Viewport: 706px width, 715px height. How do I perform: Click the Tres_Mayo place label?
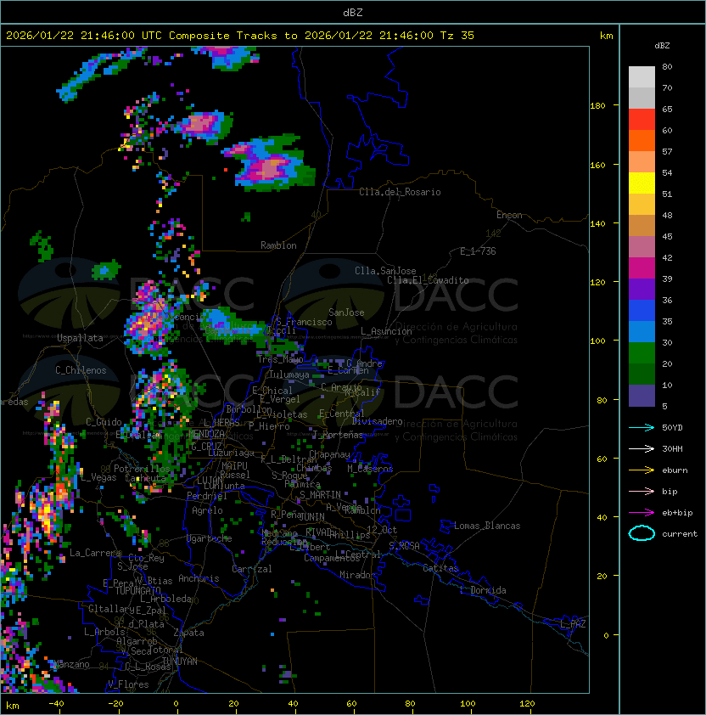tap(280, 359)
